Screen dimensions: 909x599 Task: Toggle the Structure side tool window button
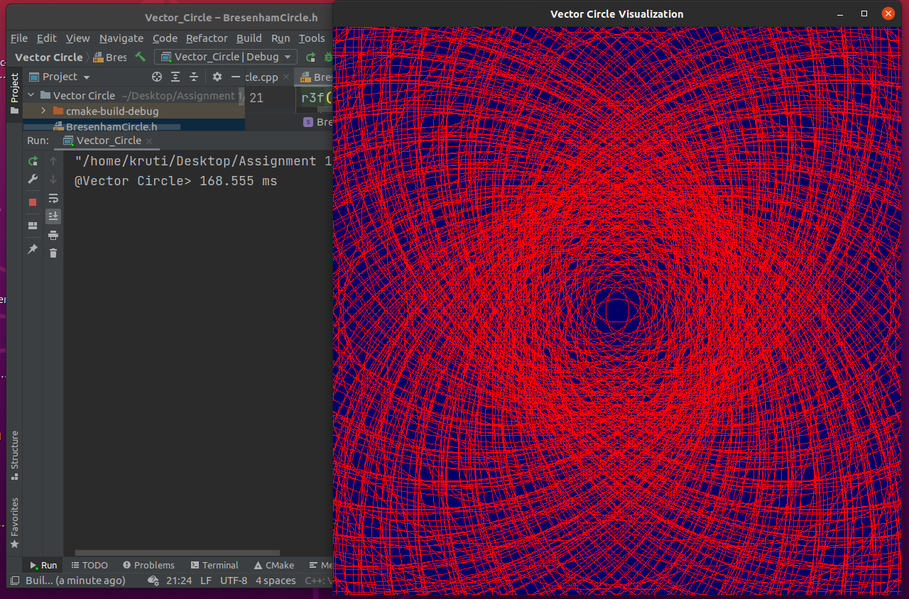click(x=14, y=454)
